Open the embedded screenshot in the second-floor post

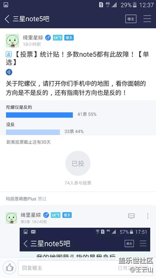[x=85, y=242]
